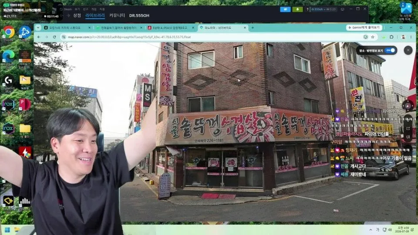The width and height of the screenshot is (418, 235).
Task: Reload the Naver map page
Action: pyautogui.click(x=54, y=37)
